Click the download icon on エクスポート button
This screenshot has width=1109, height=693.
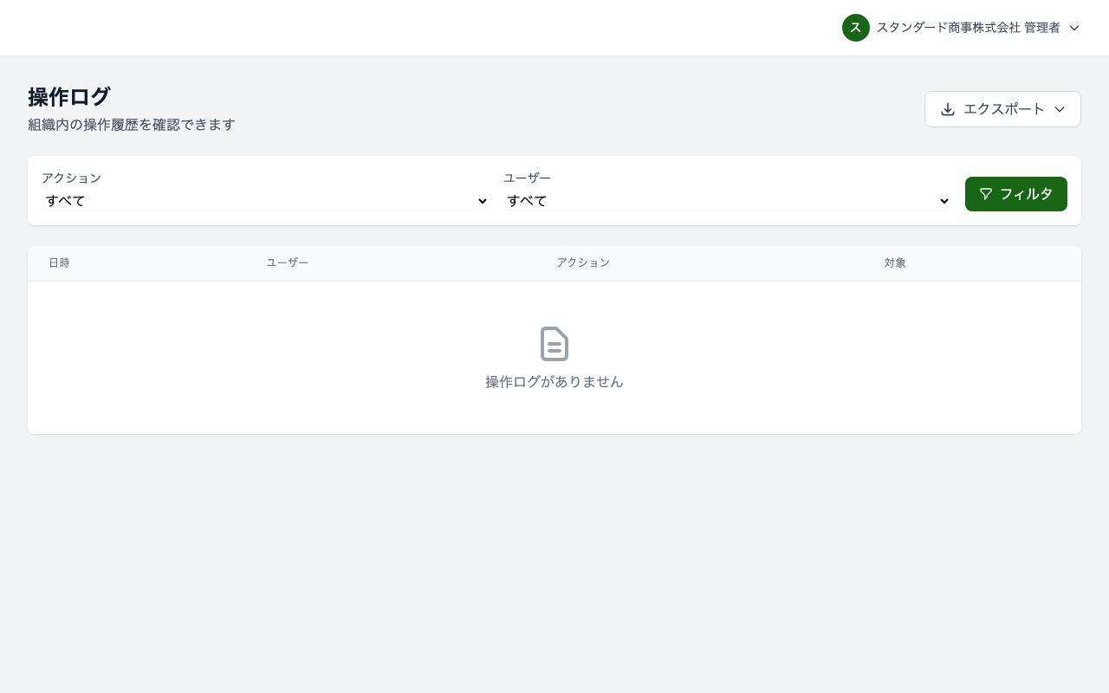tap(948, 109)
